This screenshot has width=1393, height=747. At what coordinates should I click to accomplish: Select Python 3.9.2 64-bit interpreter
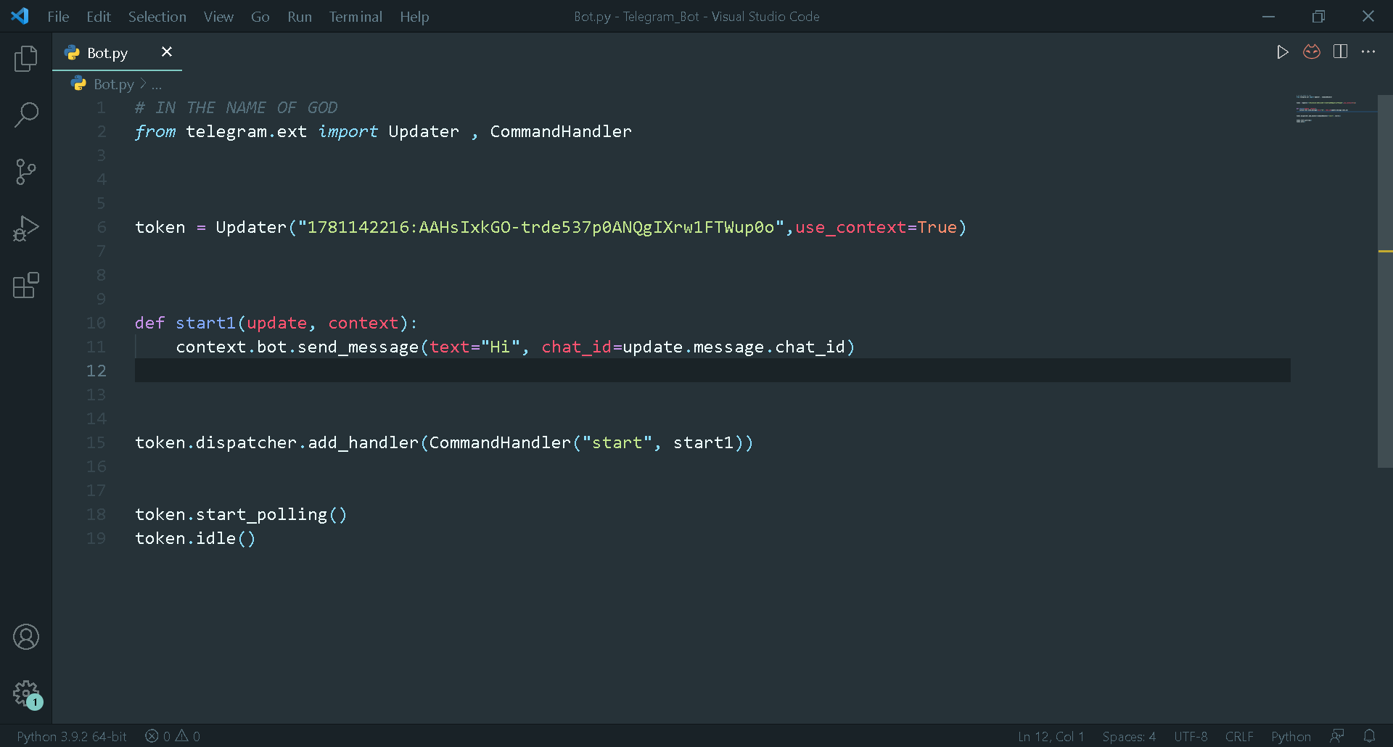point(72,736)
